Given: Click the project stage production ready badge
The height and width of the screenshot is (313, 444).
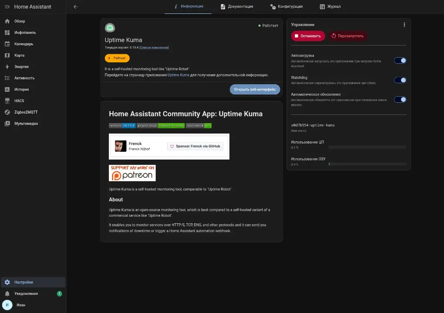Looking at the screenshot, I should [160, 126].
